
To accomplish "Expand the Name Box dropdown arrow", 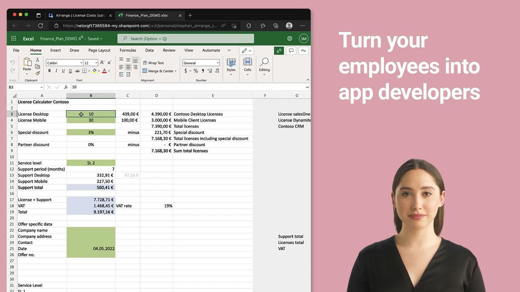I will (x=41, y=87).
